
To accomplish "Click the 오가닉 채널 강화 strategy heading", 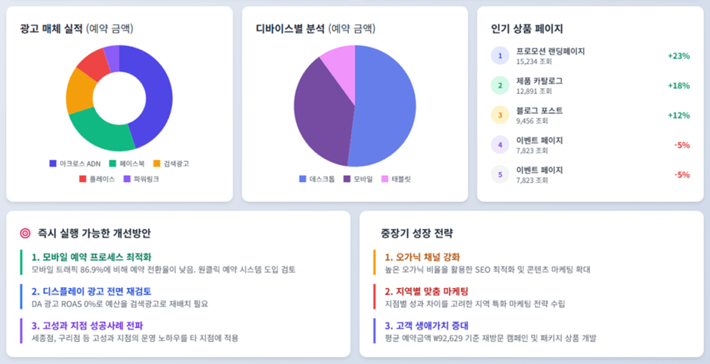I will click(422, 257).
